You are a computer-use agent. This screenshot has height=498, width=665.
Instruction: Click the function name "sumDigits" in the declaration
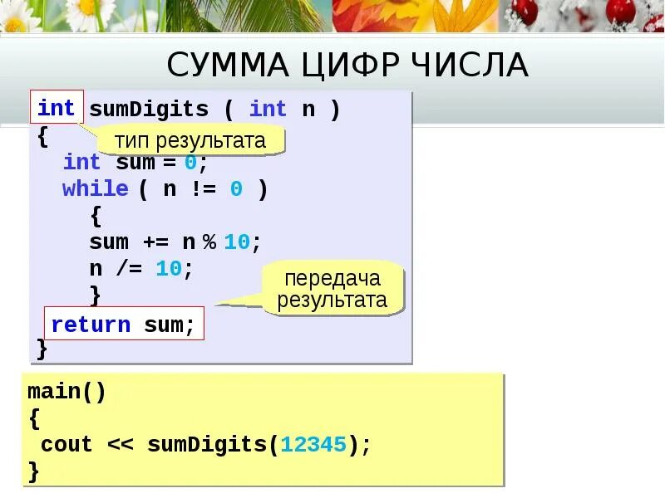point(149,110)
